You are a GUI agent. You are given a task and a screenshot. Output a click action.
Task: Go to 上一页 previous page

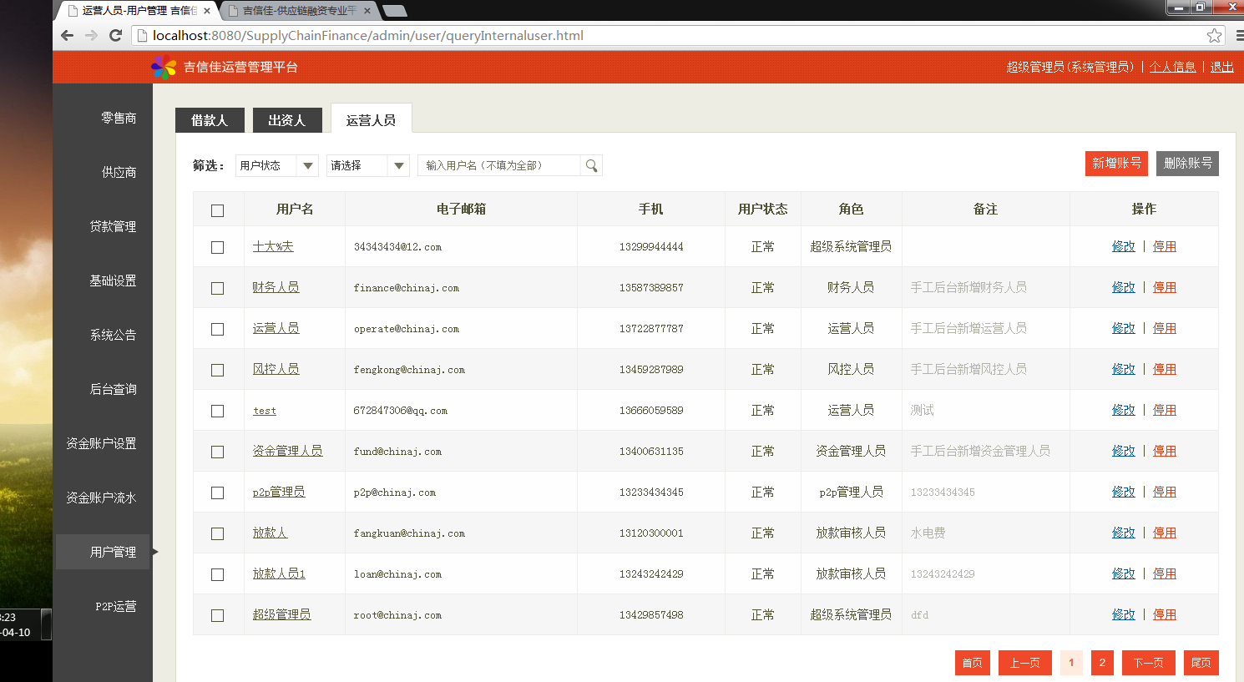[x=1024, y=663]
